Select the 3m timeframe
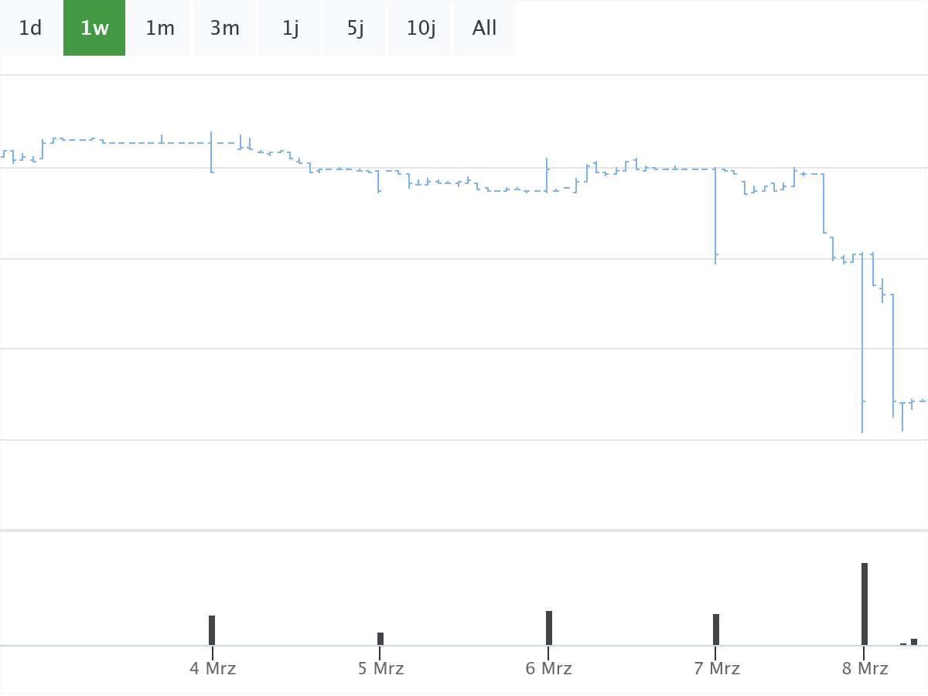The image size is (928, 696). click(x=224, y=28)
